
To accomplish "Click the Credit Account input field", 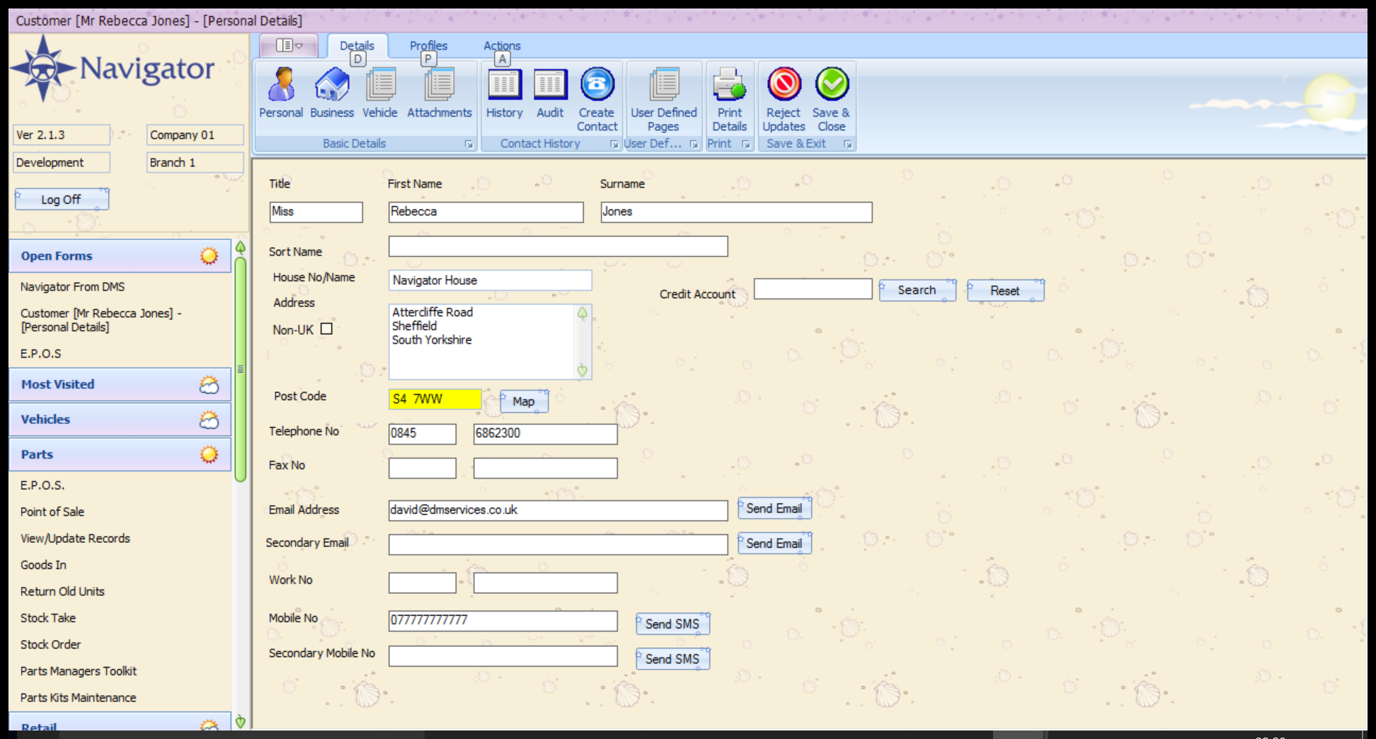I will tap(813, 289).
